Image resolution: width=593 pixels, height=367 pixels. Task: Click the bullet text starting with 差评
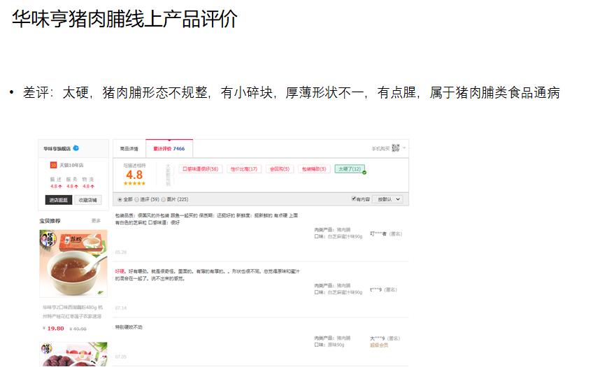tap(291, 92)
